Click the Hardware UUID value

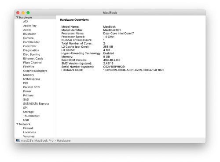point(134,70)
